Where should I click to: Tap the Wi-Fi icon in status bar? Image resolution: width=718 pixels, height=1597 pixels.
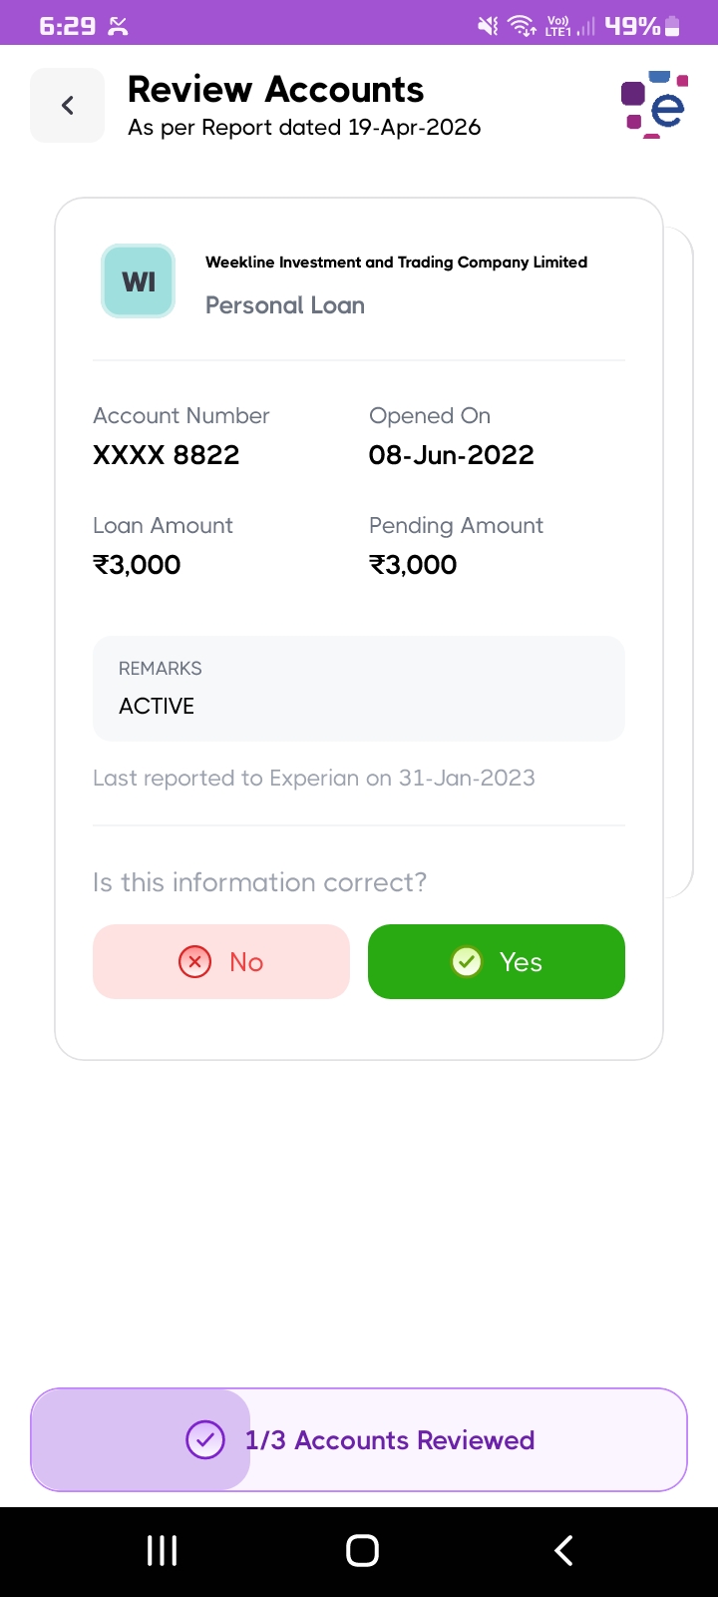[x=522, y=26]
